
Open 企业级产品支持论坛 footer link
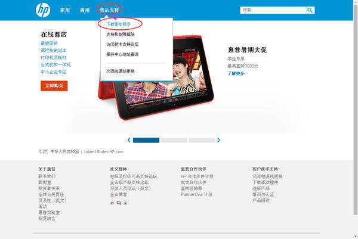129,182
